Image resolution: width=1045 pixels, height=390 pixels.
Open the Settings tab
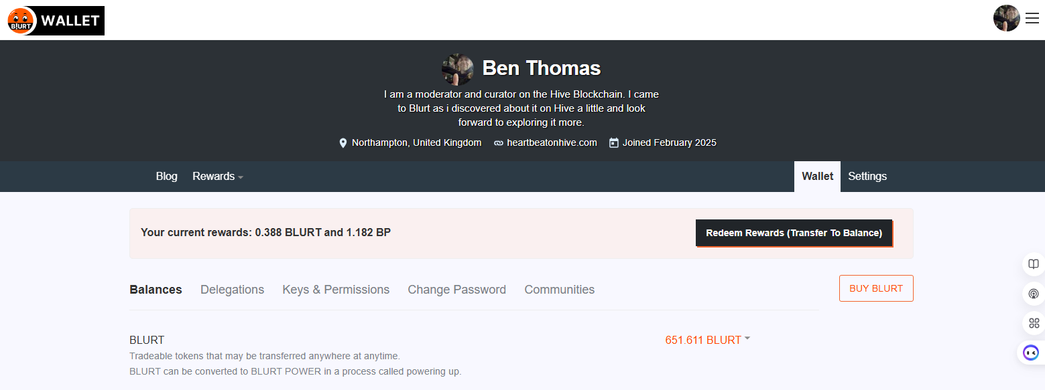pos(867,177)
